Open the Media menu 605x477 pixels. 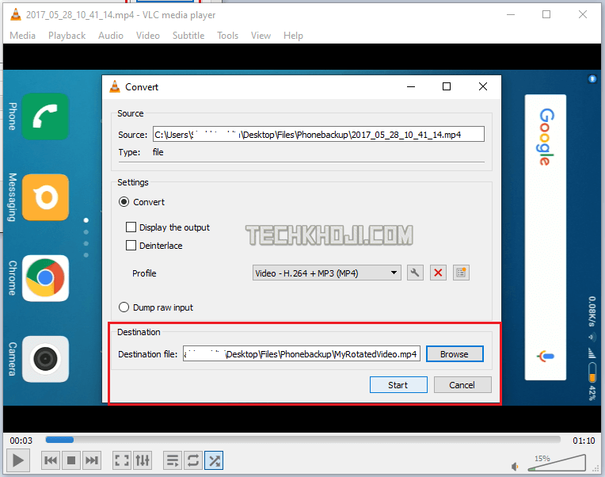pyautogui.click(x=22, y=36)
